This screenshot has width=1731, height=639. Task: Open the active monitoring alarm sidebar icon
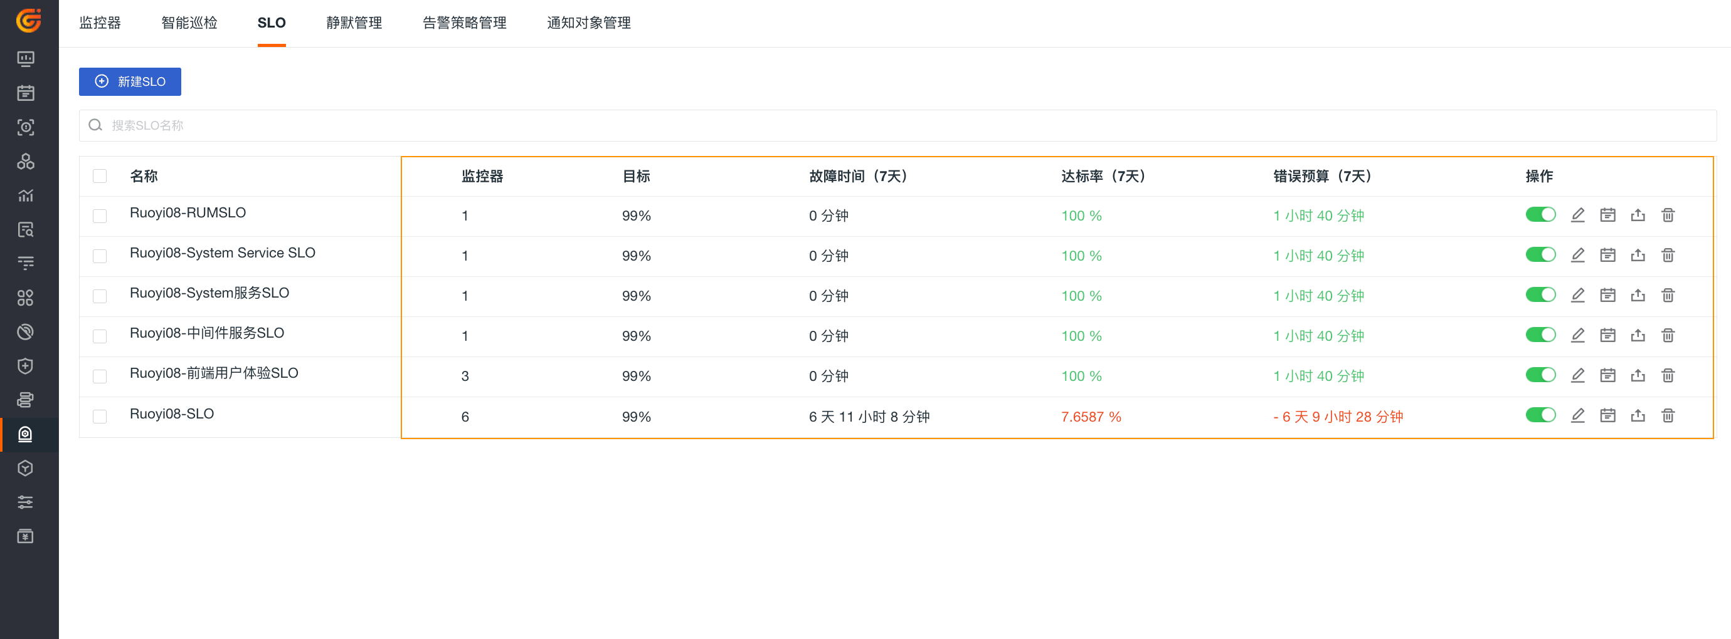[x=26, y=434]
